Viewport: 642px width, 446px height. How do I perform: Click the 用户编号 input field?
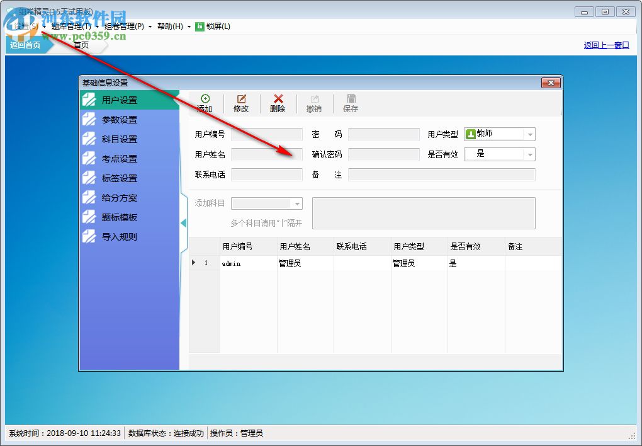[266, 134]
